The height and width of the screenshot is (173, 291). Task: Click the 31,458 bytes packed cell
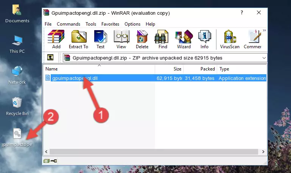199,78
